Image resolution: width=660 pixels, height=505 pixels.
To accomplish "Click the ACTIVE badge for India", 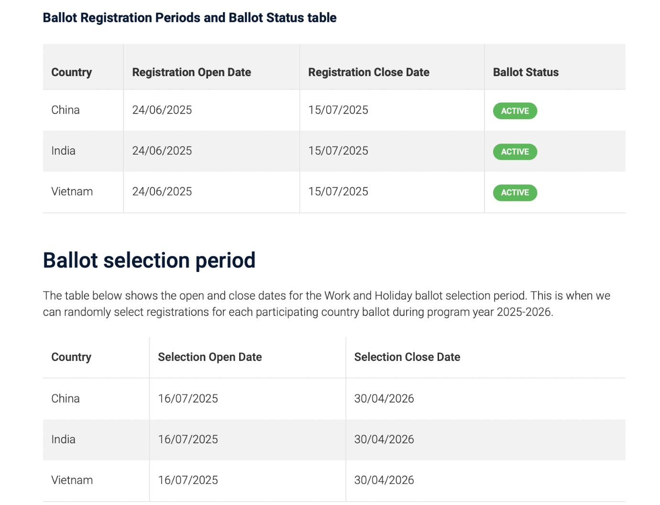I will point(515,152).
